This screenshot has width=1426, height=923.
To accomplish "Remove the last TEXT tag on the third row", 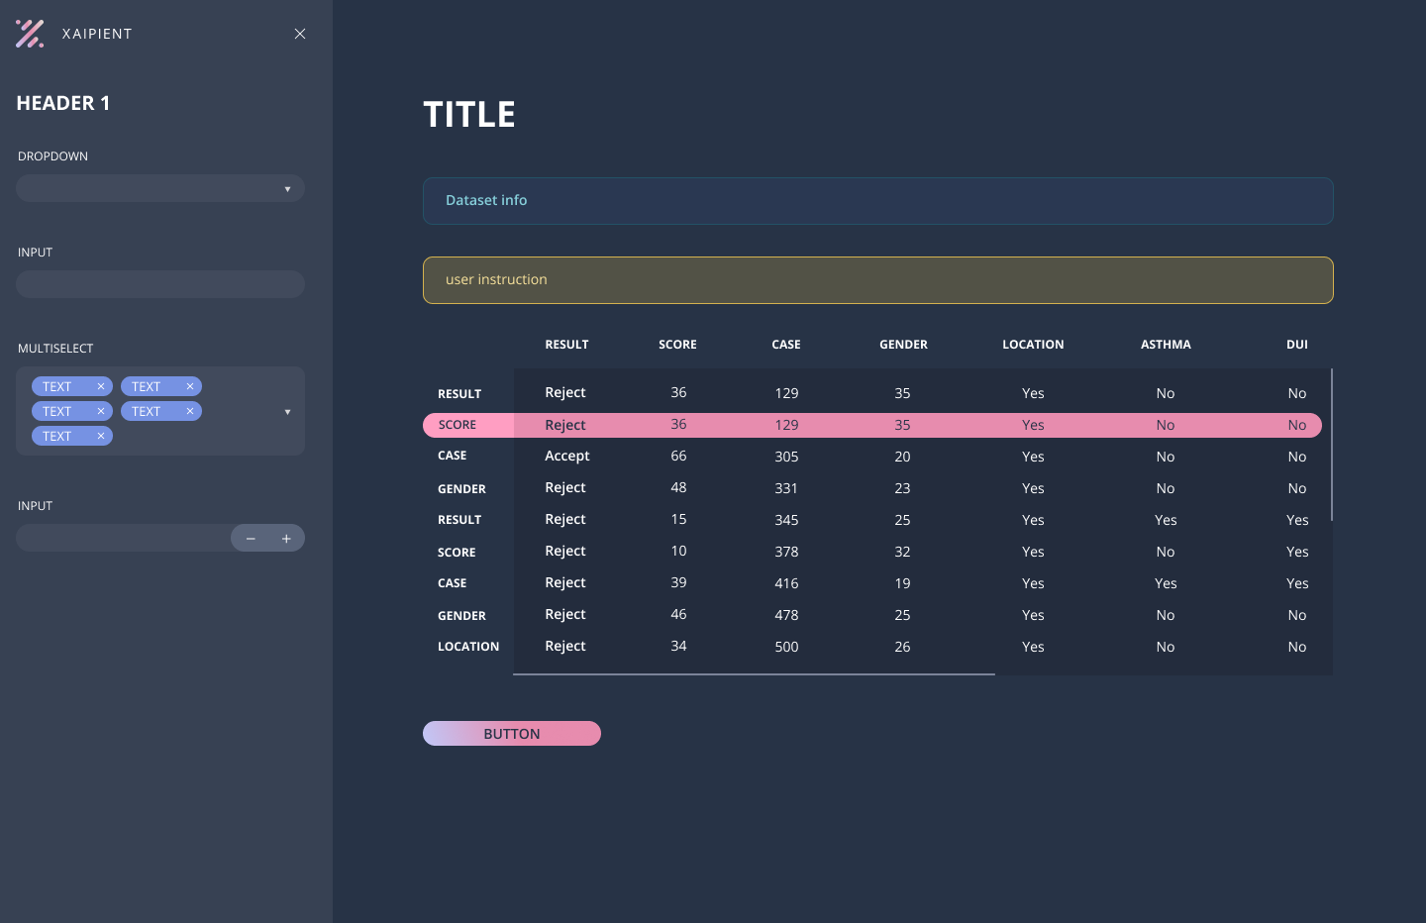I will pos(100,436).
